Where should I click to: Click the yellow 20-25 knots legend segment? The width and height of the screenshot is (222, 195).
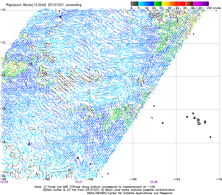[166, 4]
